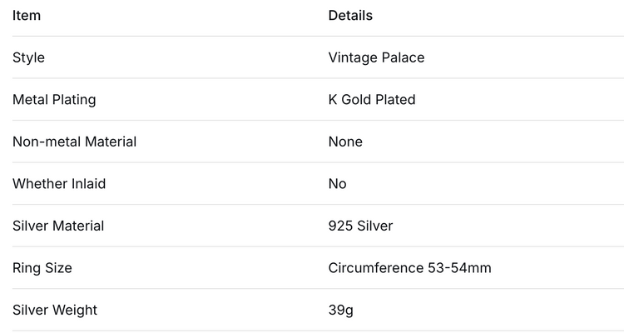This screenshot has height=333, width=624.
Task: Select the 'Metal Plating' label
Action: coord(54,100)
